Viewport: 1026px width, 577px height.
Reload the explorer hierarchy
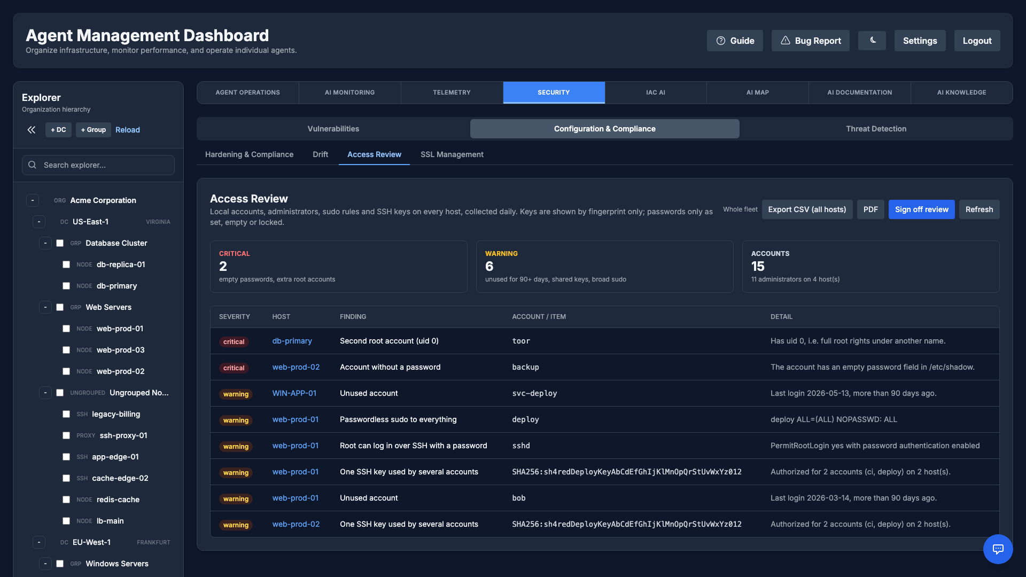[128, 130]
